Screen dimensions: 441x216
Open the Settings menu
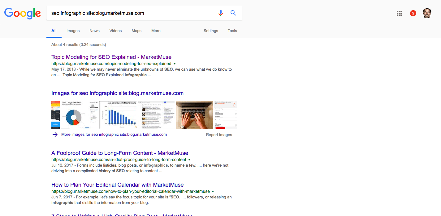click(211, 31)
